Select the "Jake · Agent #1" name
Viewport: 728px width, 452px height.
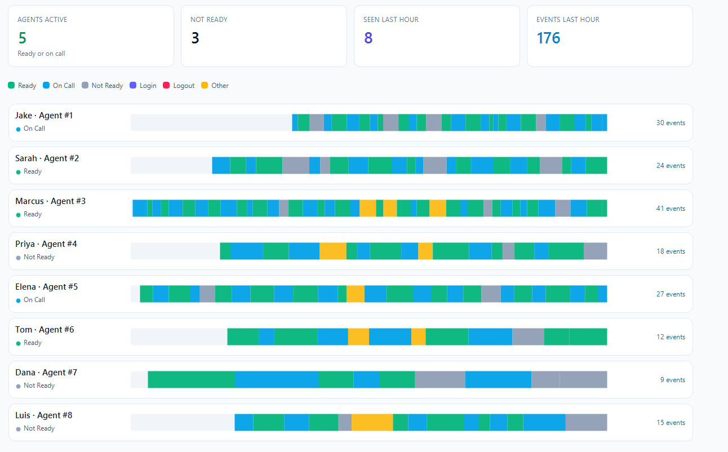pos(44,116)
